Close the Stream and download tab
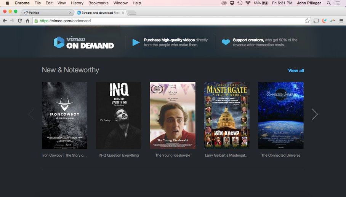This screenshot has height=197, width=346. (x=123, y=13)
